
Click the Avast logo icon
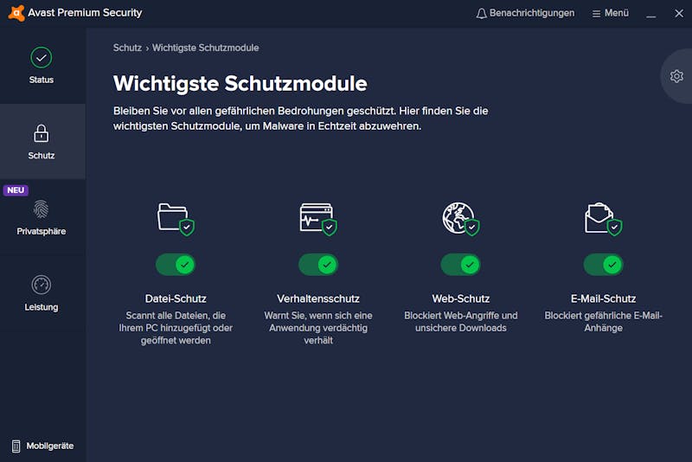coord(16,13)
